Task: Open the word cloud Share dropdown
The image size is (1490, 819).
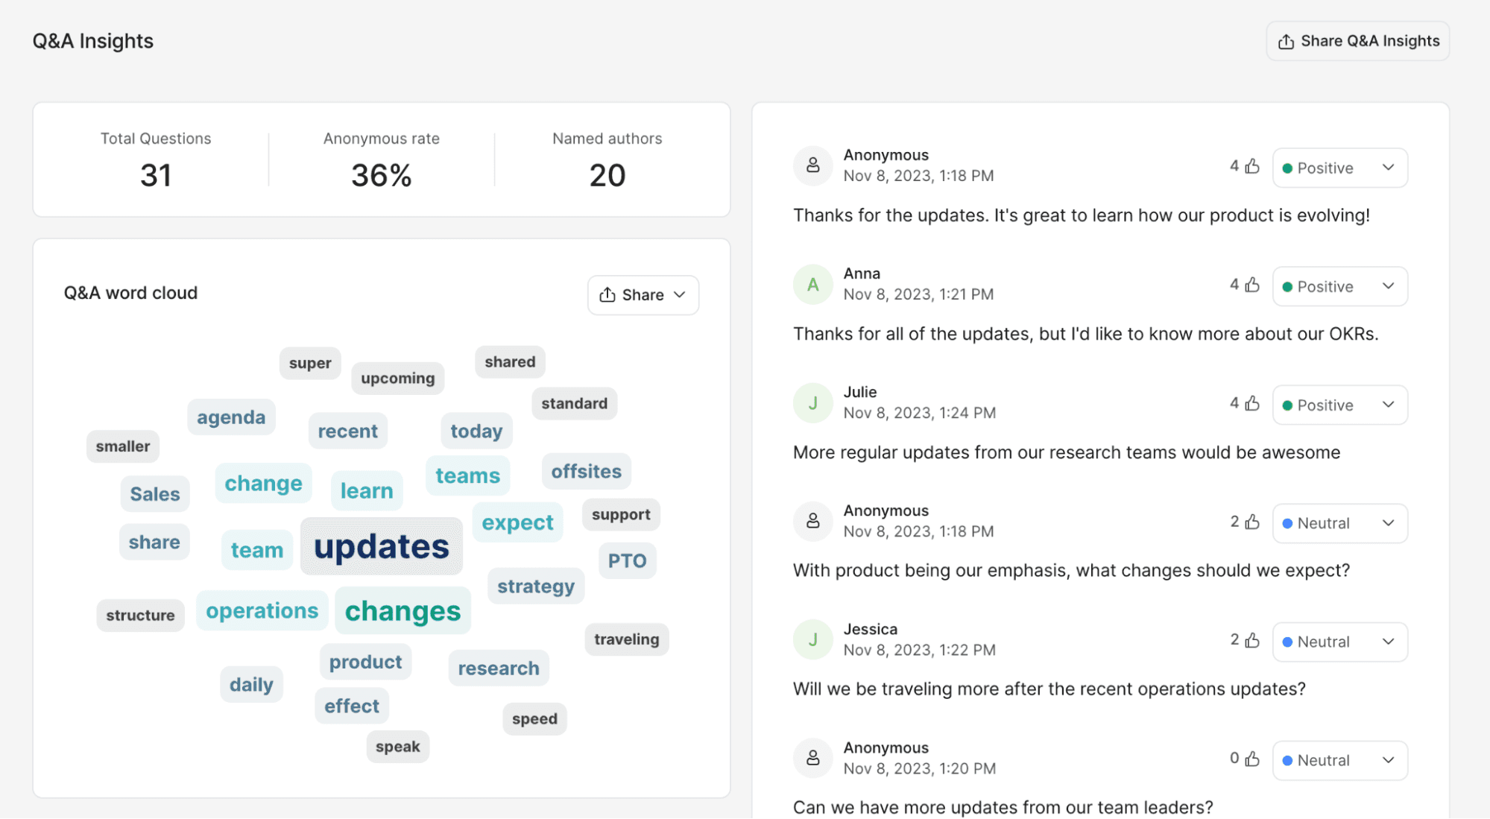Action: coord(643,295)
